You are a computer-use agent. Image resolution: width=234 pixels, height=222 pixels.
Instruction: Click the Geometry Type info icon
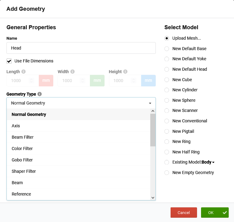click(40, 94)
